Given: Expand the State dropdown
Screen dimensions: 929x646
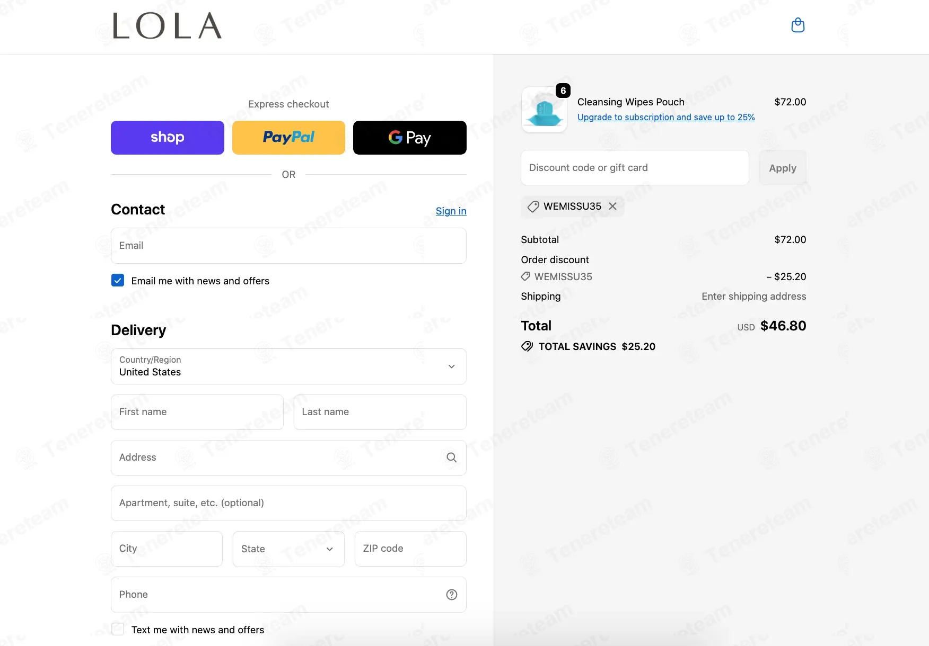Looking at the screenshot, I should (x=288, y=549).
